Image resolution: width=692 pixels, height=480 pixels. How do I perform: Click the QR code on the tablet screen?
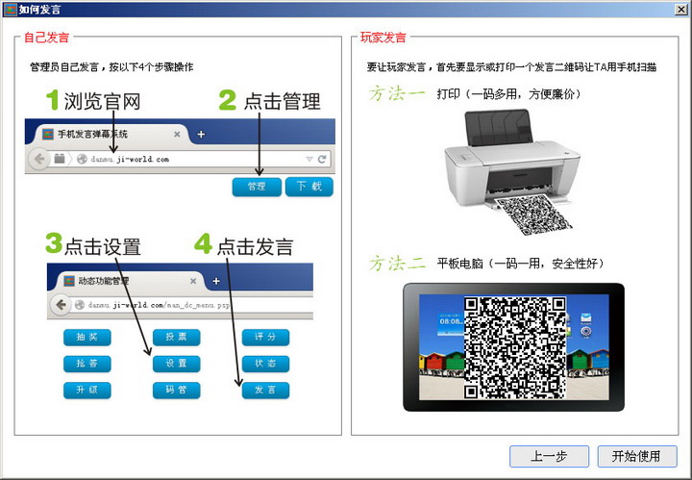point(514,347)
